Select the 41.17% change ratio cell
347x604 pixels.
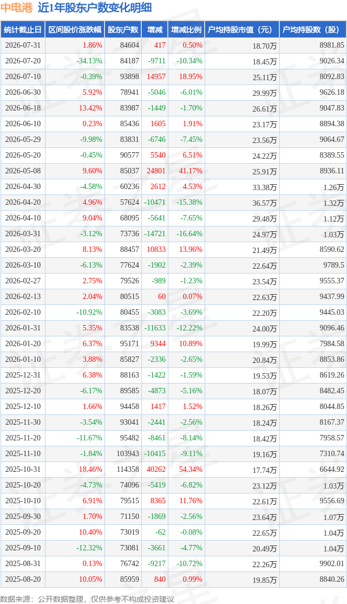[191, 171]
